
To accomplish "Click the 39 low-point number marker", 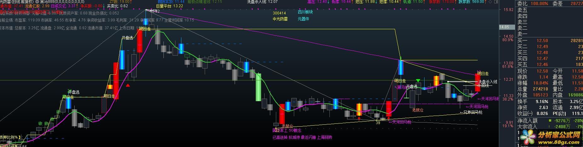I will tap(378, 123).
